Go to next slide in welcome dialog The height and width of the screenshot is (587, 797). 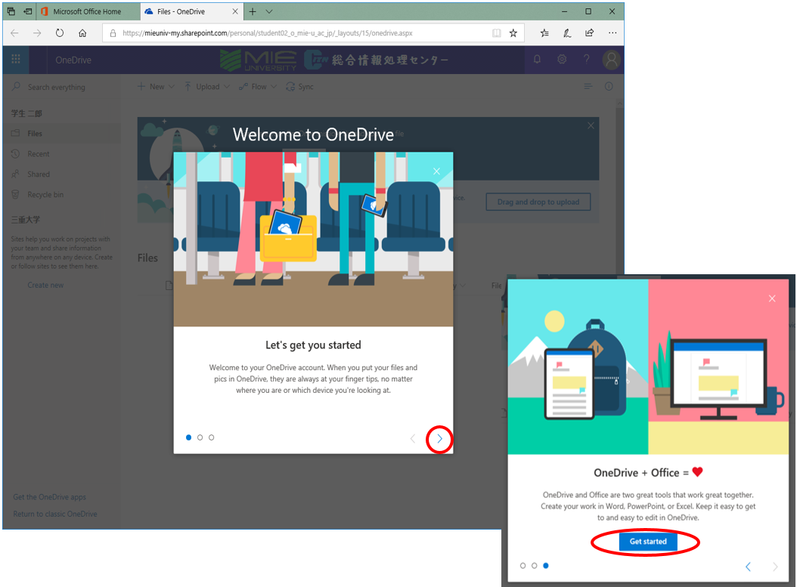pyautogui.click(x=439, y=439)
